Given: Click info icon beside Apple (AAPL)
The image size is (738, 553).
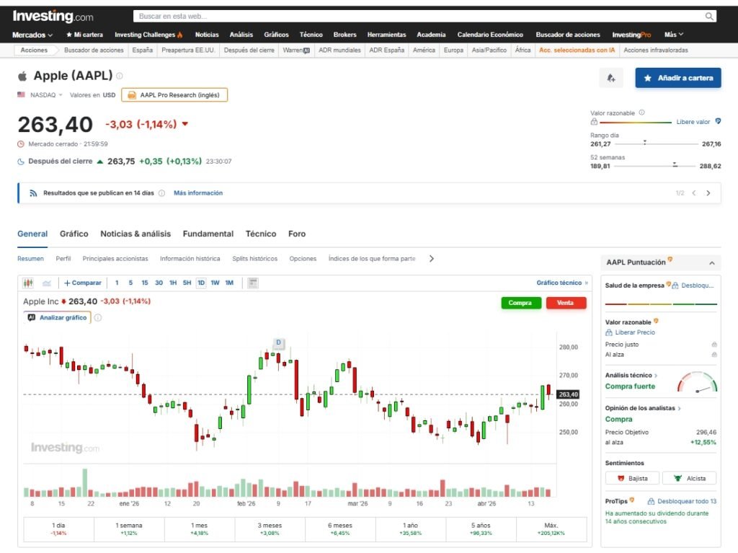Looking at the screenshot, I should pos(120,76).
